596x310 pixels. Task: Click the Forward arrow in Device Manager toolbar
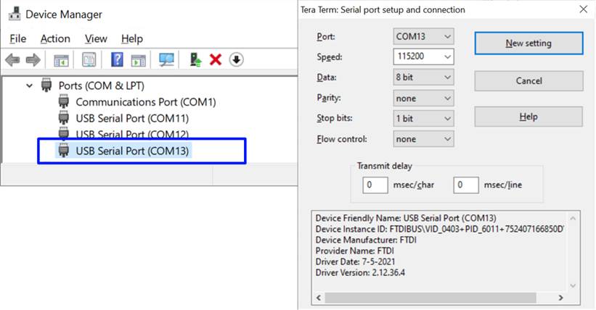pyautogui.click(x=33, y=60)
